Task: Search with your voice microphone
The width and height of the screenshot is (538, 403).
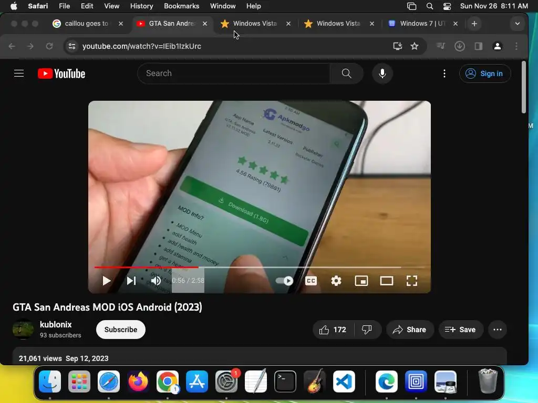Action: point(382,73)
